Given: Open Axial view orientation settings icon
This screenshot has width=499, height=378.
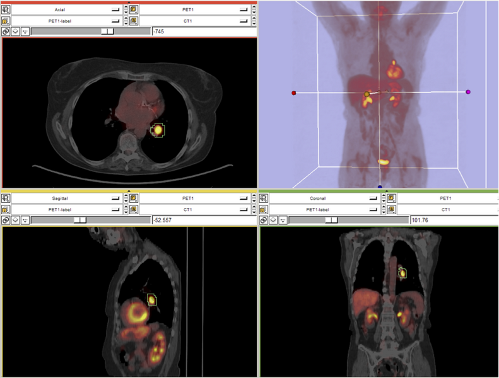Looking at the screenshot, I should [x=6, y=9].
